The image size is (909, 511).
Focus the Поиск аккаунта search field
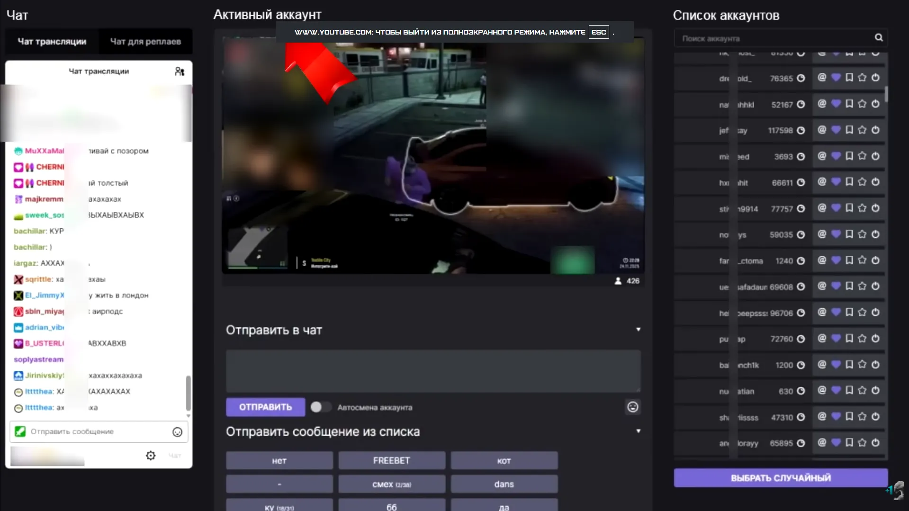(x=774, y=38)
